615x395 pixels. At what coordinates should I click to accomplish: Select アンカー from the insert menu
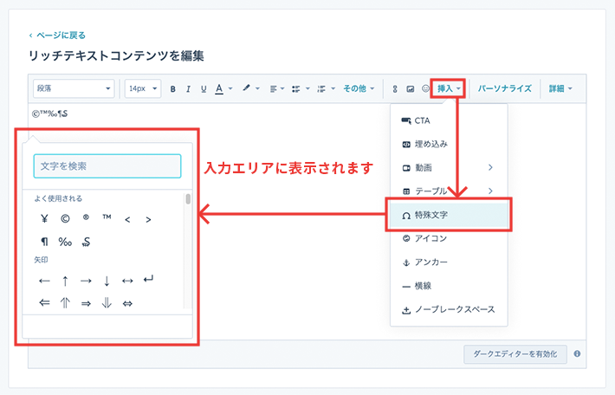(449, 262)
